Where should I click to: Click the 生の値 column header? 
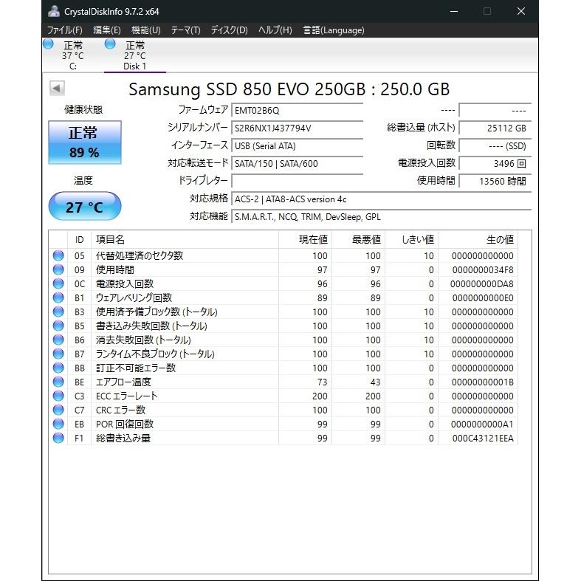[478, 240]
